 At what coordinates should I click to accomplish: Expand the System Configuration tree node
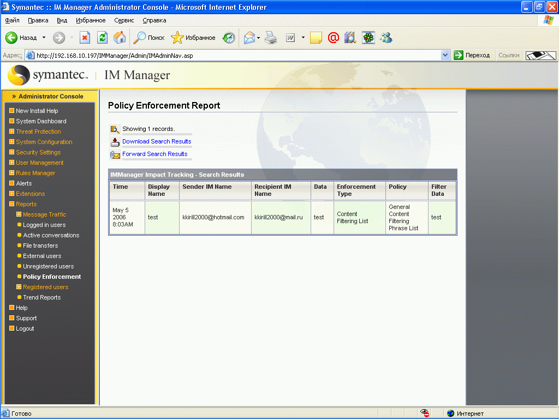click(12, 142)
